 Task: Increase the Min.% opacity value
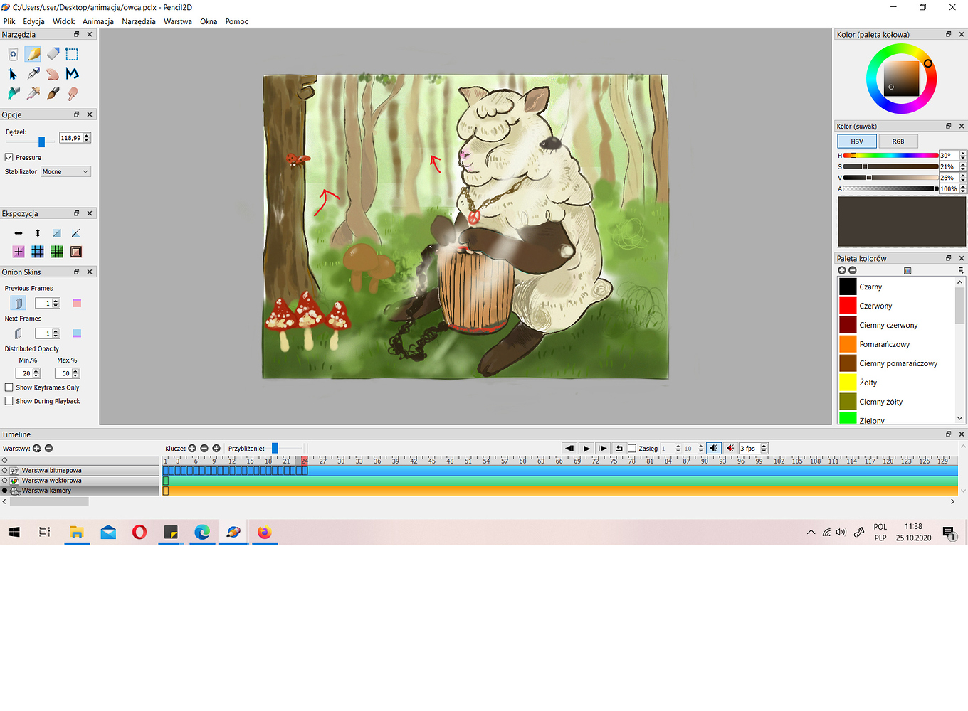click(36, 371)
